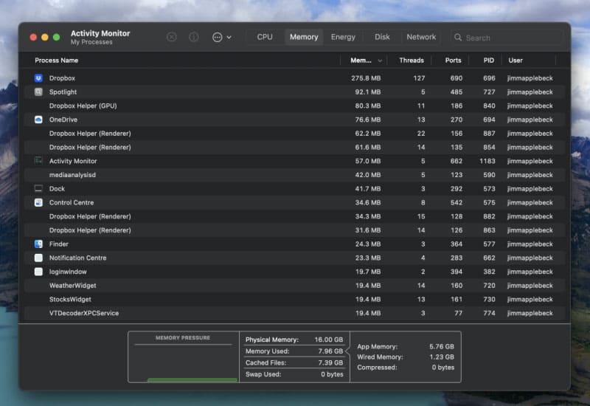Click the Dock process icon
This screenshot has height=406, width=590.
38,188
